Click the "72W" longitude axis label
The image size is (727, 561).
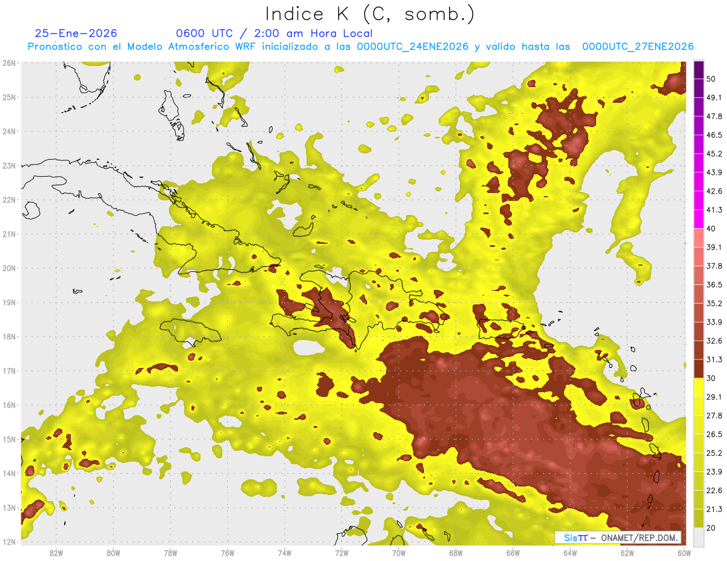342,553
